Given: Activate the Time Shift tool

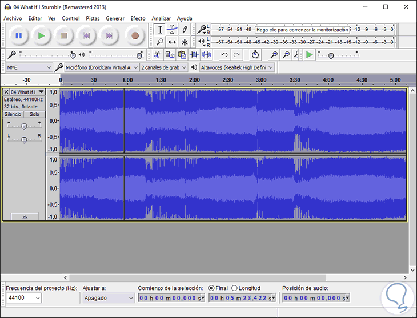Looking at the screenshot, I should tap(172, 42).
